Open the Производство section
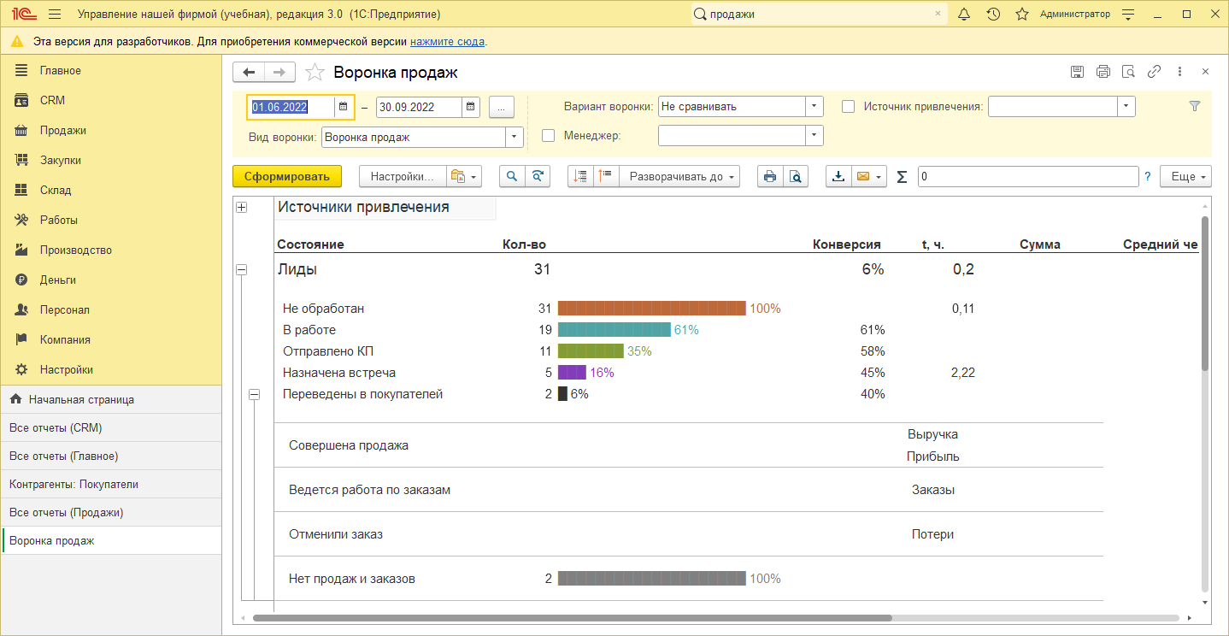This screenshot has height=636, width=1229. coord(111,250)
